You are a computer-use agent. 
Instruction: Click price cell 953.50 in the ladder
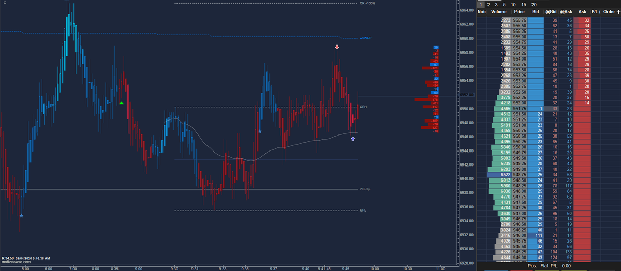click(x=520, y=70)
